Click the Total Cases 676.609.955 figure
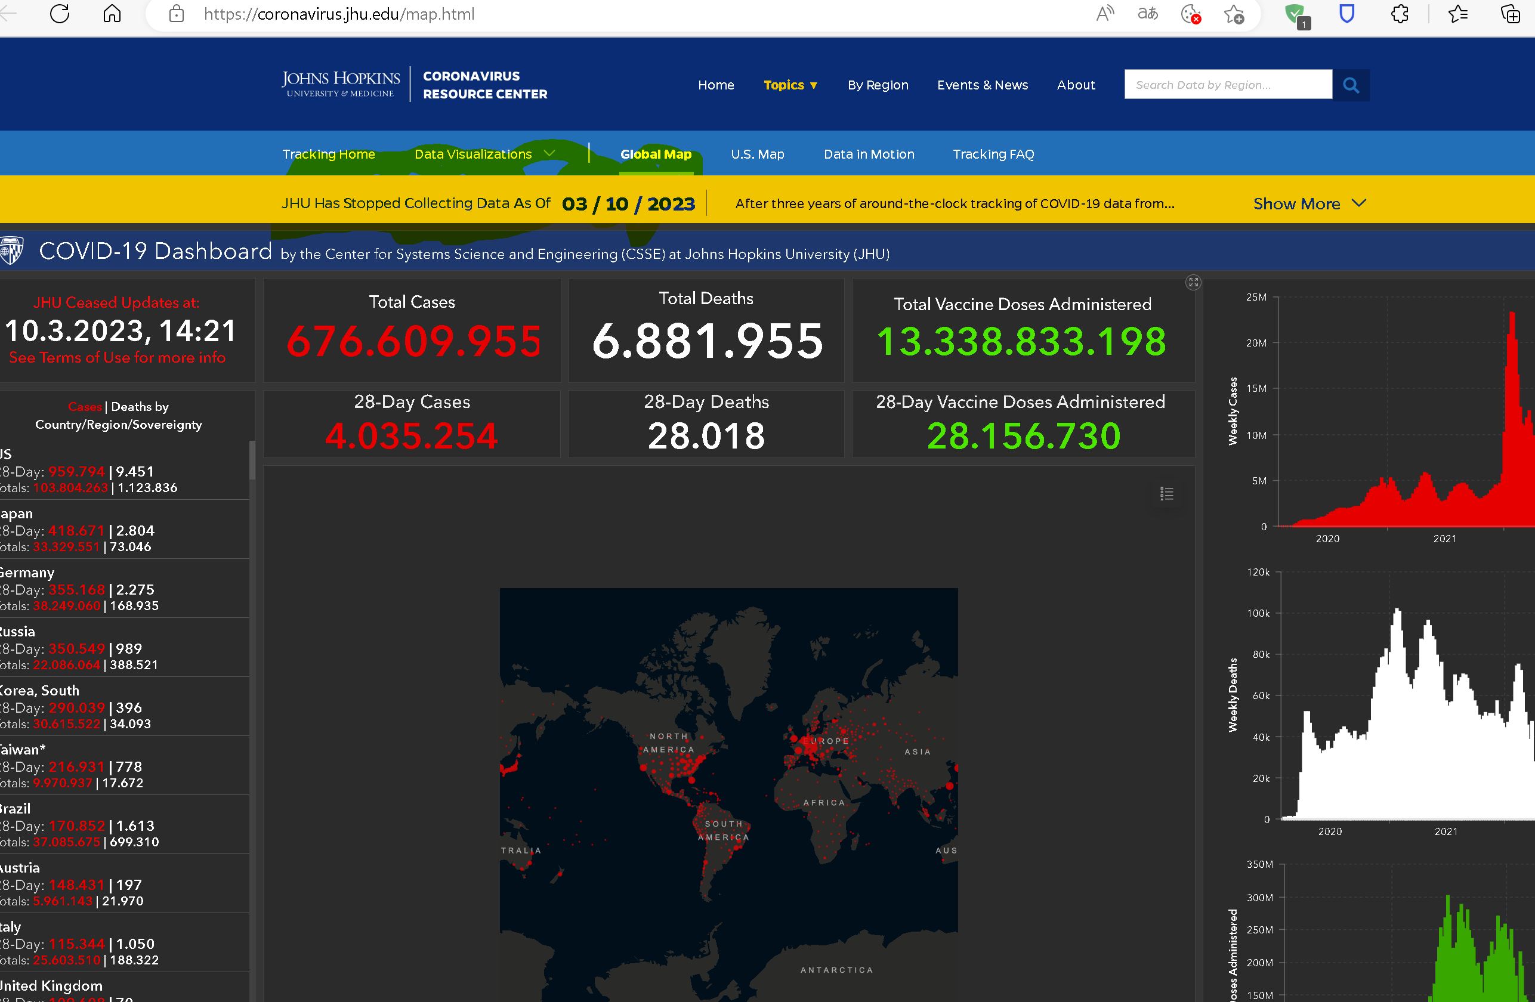This screenshot has width=1535, height=1002. pyautogui.click(x=413, y=341)
